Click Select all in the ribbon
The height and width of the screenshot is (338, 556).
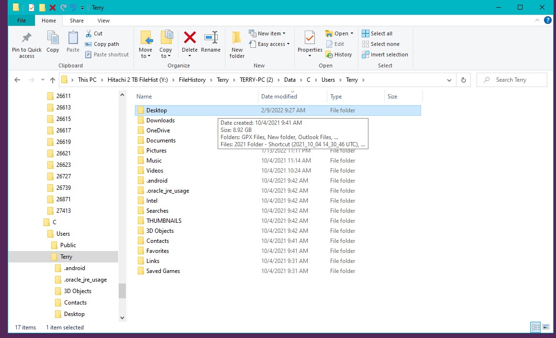coord(377,33)
